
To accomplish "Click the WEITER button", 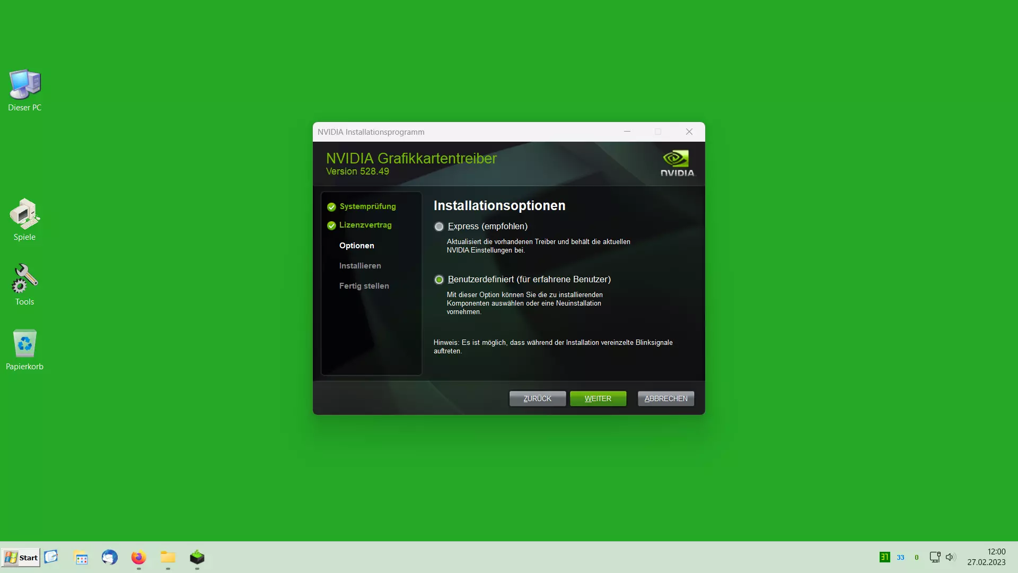I will 598,398.
